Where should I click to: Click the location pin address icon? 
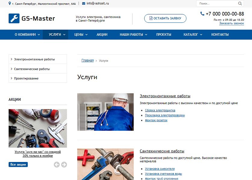[10, 4]
